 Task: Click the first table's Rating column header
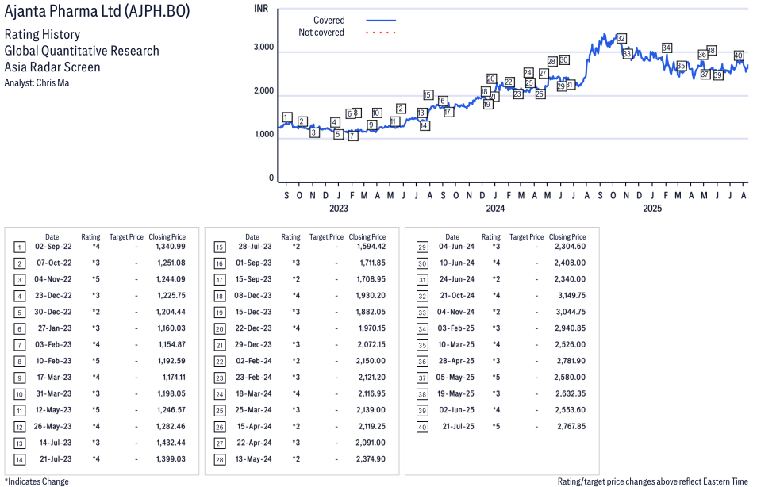pyautogui.click(x=90, y=237)
